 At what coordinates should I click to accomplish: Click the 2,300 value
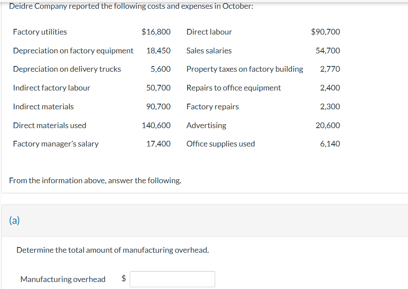[330, 106]
